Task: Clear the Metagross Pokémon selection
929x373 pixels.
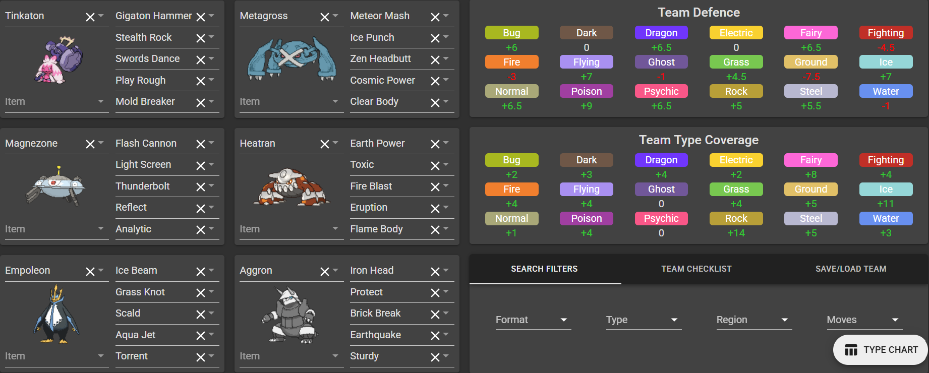Action: [325, 17]
